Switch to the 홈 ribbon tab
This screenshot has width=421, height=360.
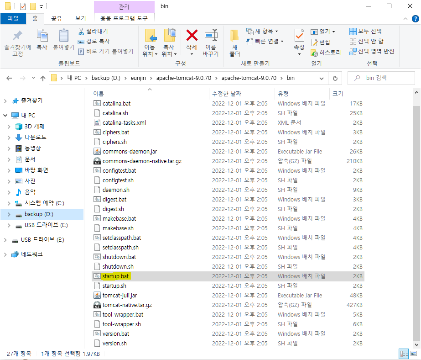click(35, 18)
